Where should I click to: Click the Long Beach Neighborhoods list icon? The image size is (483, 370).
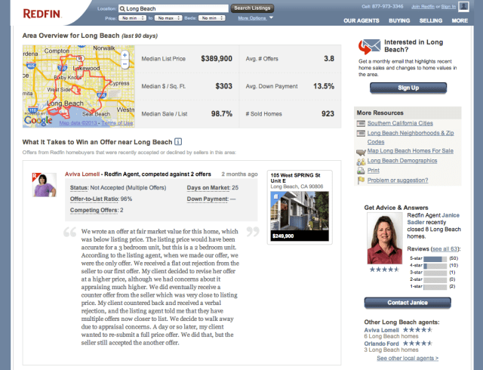pyautogui.click(x=361, y=134)
